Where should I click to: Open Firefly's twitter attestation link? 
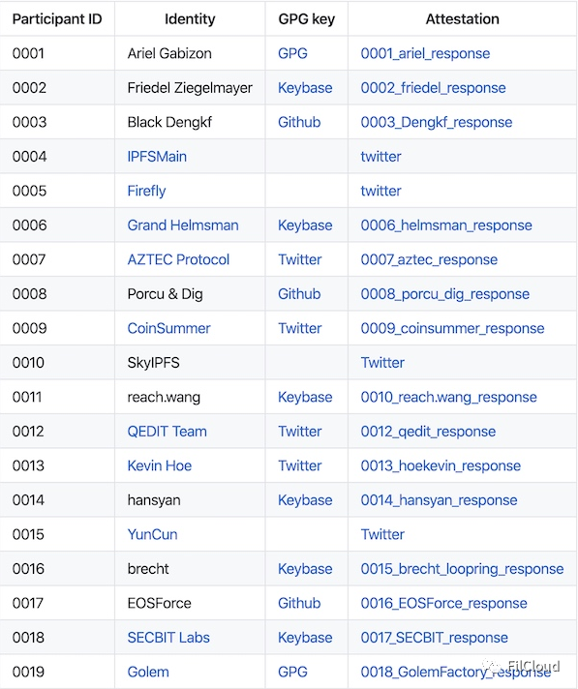380,191
